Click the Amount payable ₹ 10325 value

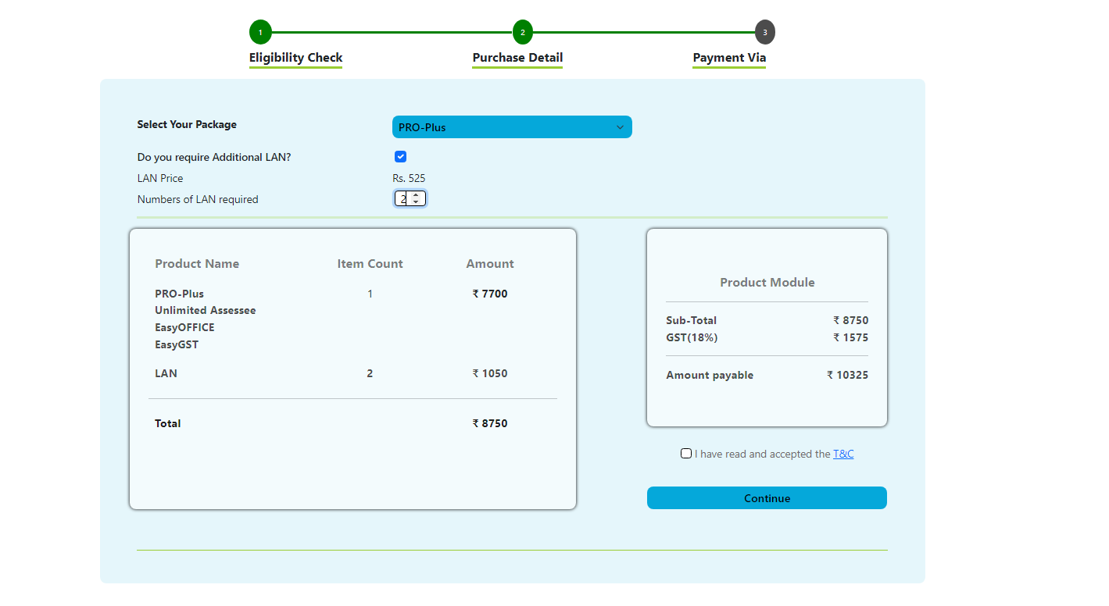tap(847, 376)
